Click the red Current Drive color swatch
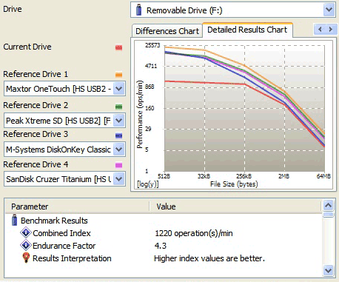This screenshot has width=339, height=282. click(118, 47)
